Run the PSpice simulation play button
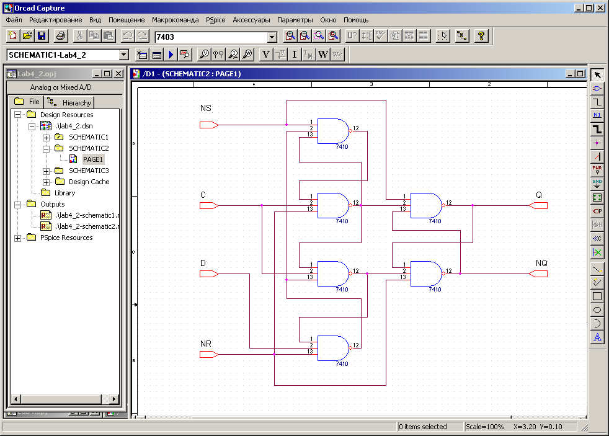 tap(171, 55)
